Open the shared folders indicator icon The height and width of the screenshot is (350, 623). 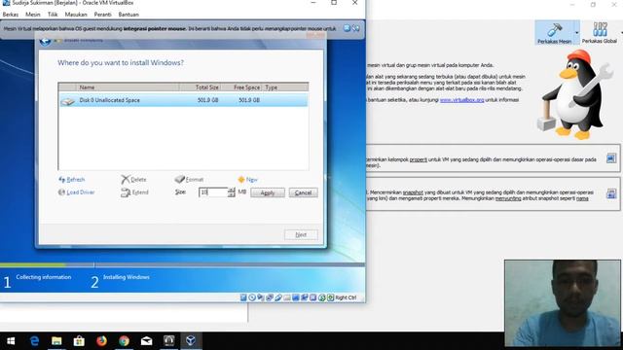[287, 297]
